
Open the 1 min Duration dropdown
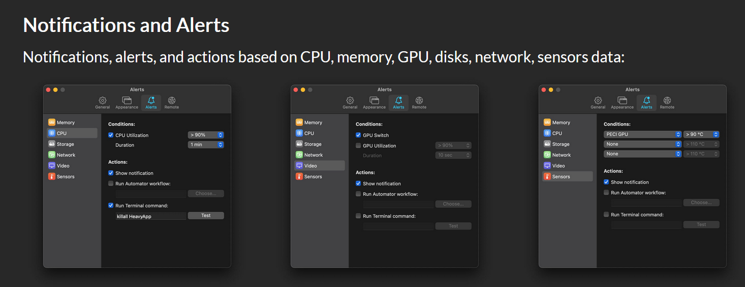click(x=206, y=145)
